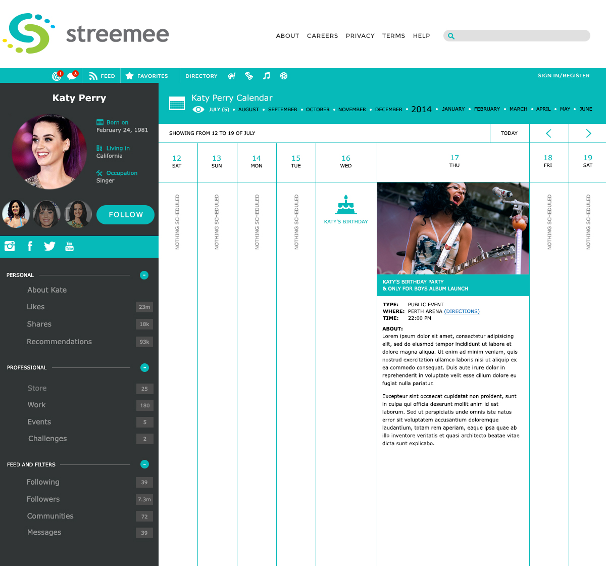This screenshot has width=606, height=566.
Task: Open the DIRECTIONS link
Action: 462,311
